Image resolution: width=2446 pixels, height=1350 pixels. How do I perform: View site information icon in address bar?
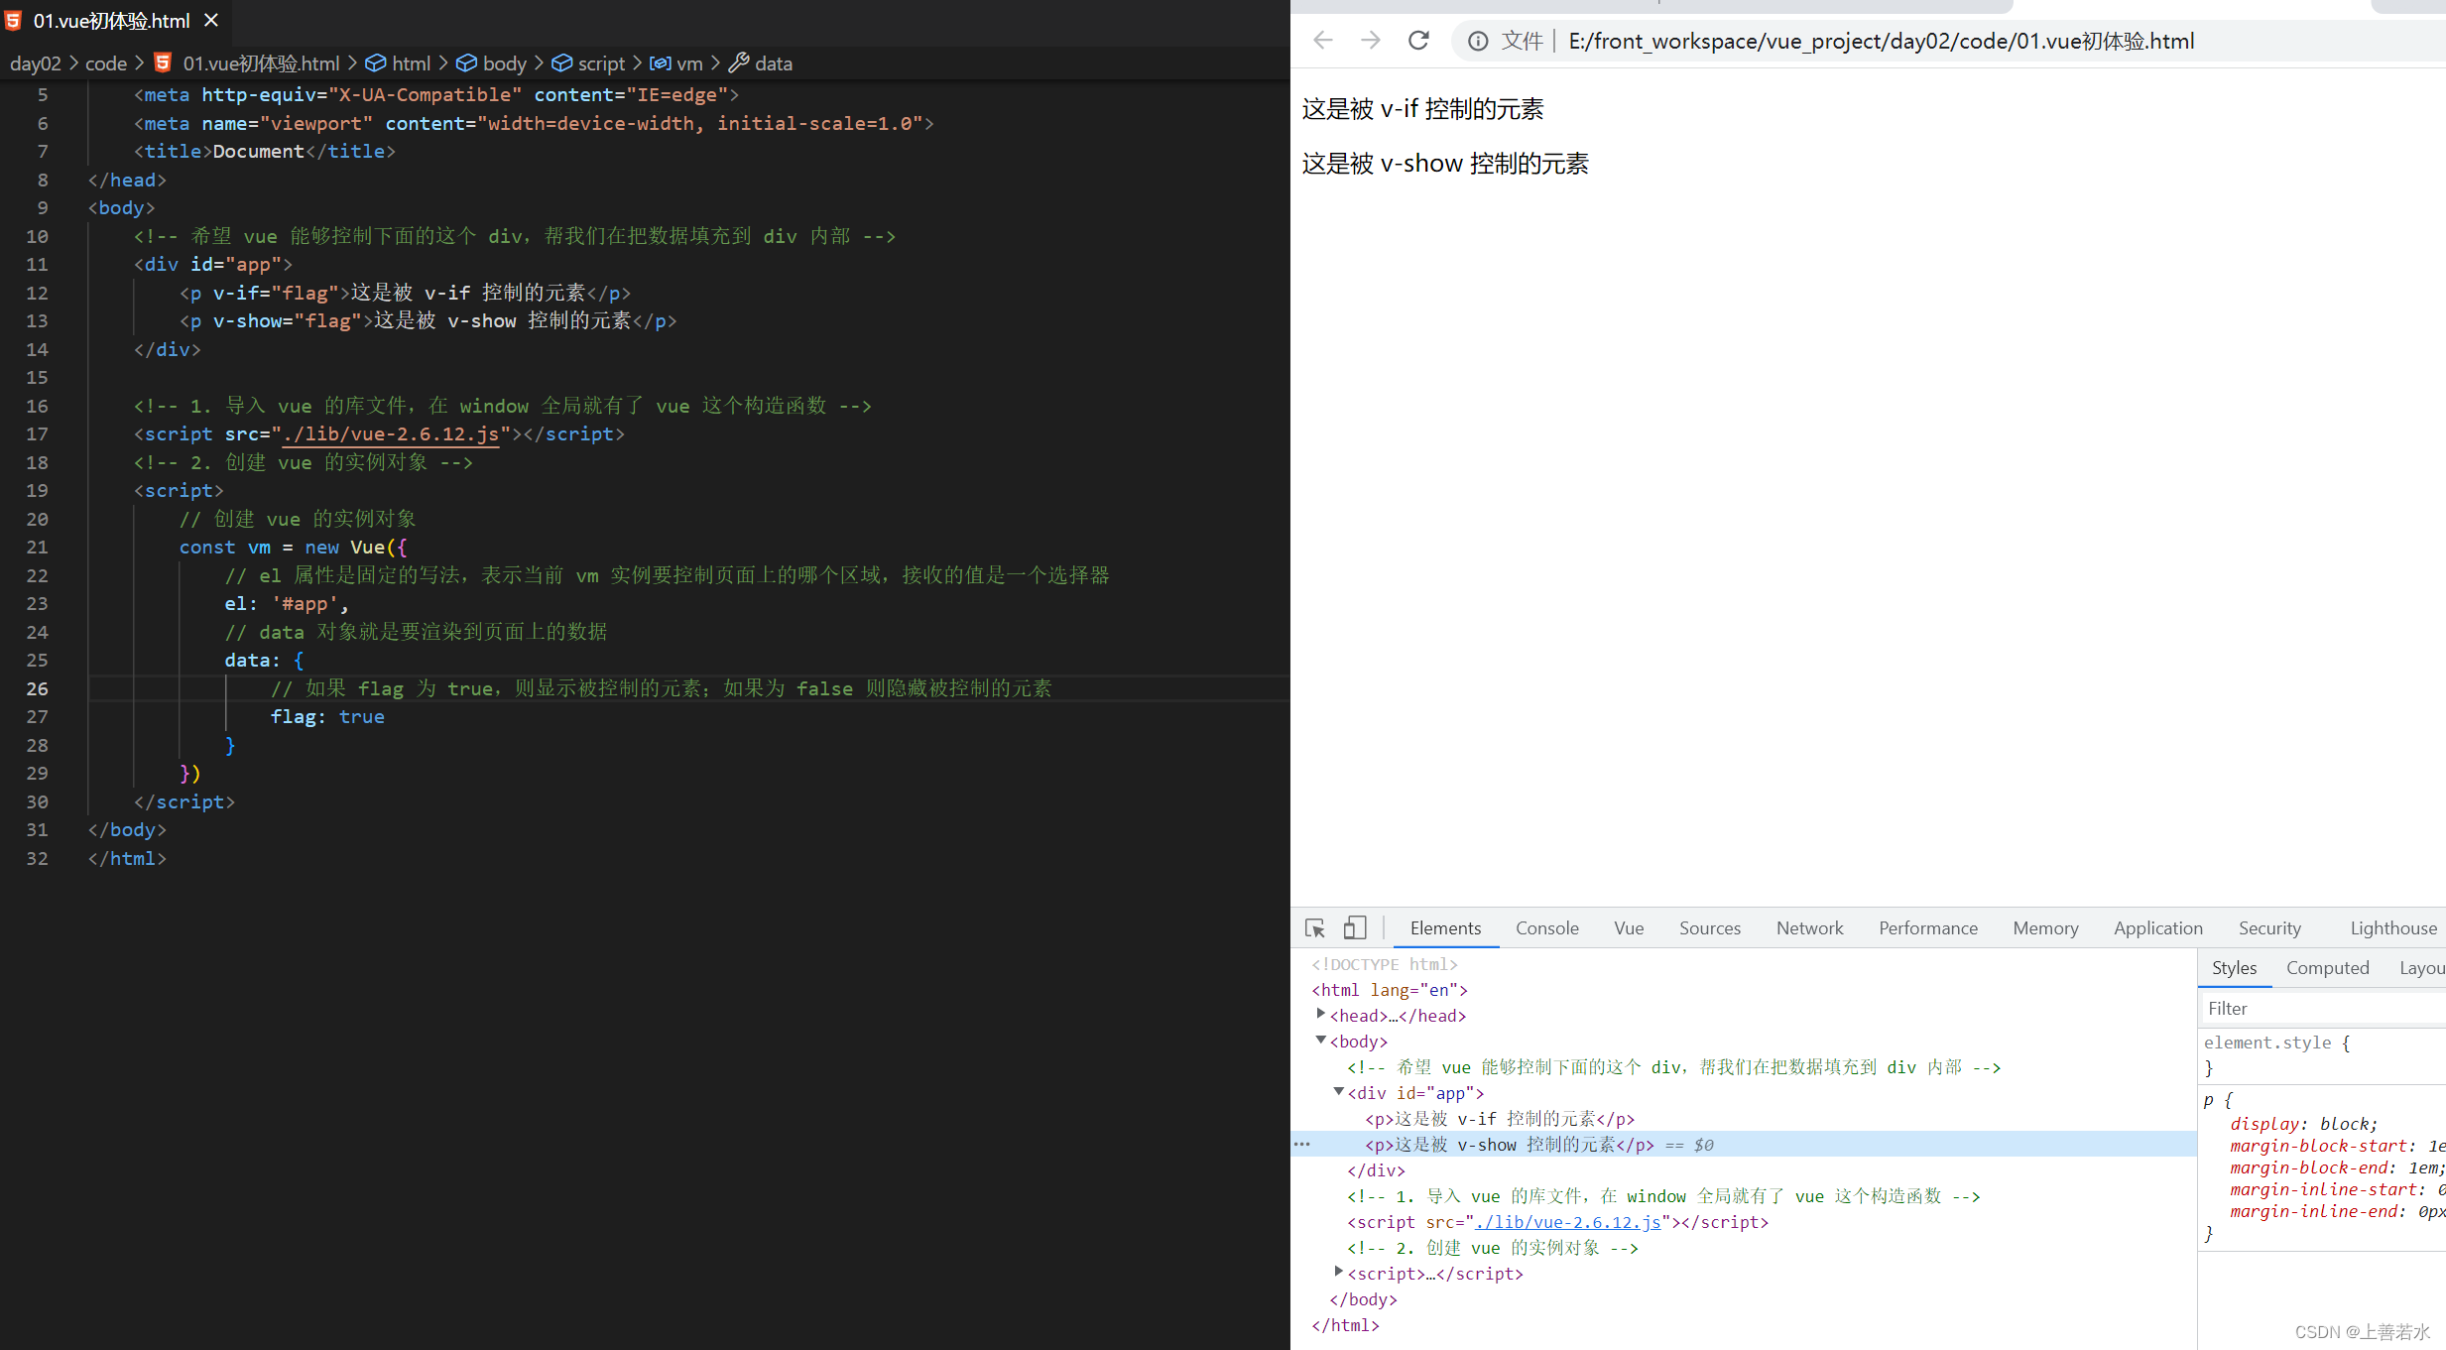click(x=1478, y=41)
